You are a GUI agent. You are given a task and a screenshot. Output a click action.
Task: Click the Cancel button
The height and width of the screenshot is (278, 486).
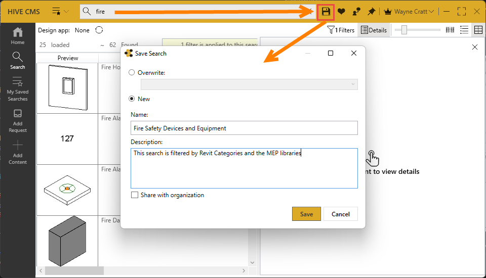(341, 214)
